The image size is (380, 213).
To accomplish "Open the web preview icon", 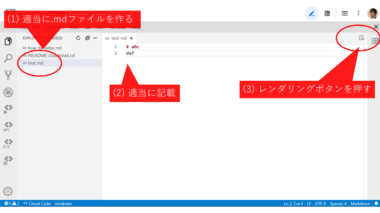I will point(344,13).
